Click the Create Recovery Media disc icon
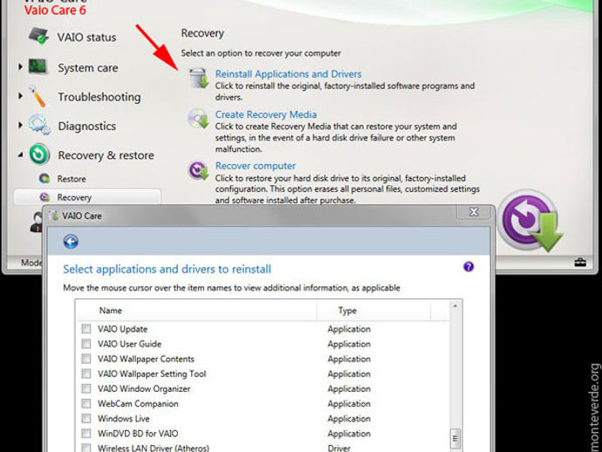 point(198,119)
